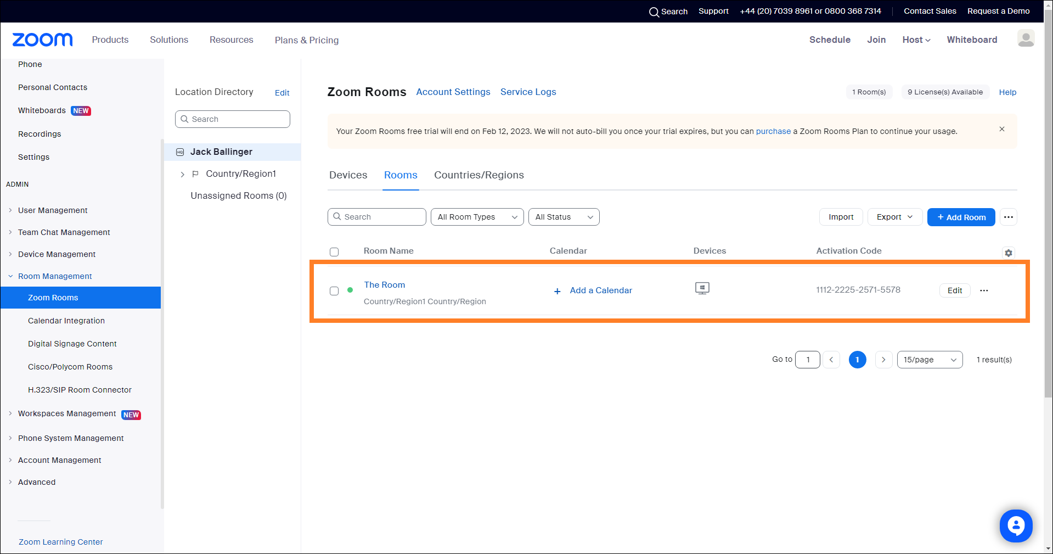Click the table column settings gear icon
This screenshot has width=1053, height=554.
tap(1008, 253)
